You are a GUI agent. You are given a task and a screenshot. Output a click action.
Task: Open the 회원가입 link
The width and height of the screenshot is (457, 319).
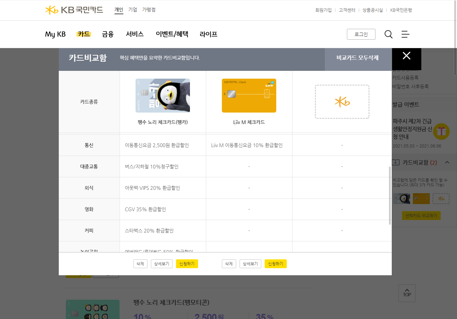coord(323,10)
